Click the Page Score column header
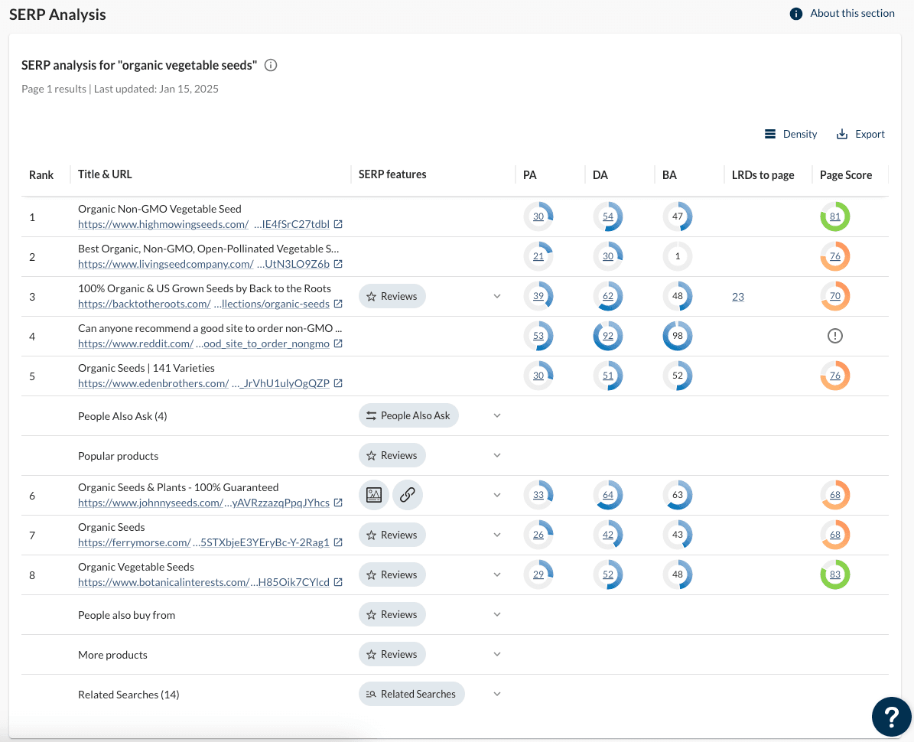The image size is (914, 742). [x=845, y=175]
